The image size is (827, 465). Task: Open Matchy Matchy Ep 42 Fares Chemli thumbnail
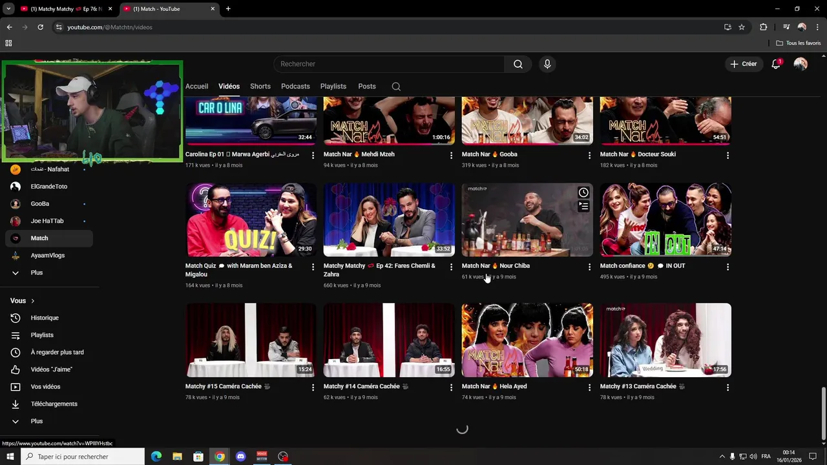[389, 220]
